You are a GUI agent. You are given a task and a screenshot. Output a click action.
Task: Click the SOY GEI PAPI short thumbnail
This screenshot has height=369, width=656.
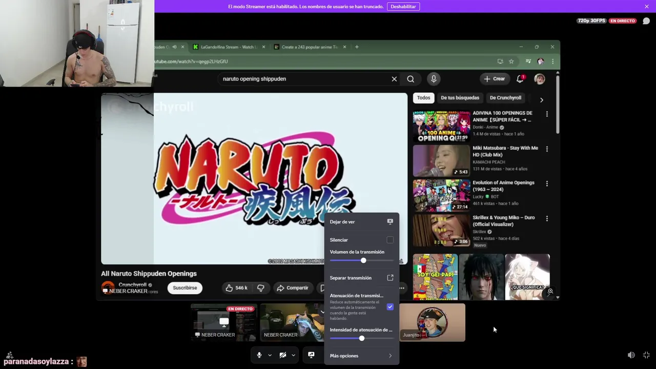[435, 277]
